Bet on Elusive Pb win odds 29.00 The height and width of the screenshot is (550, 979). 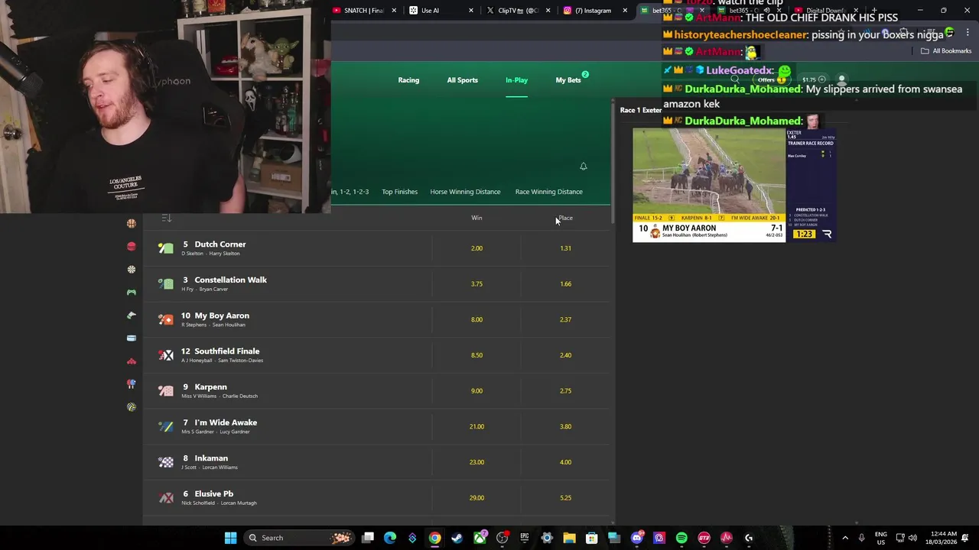(x=476, y=497)
